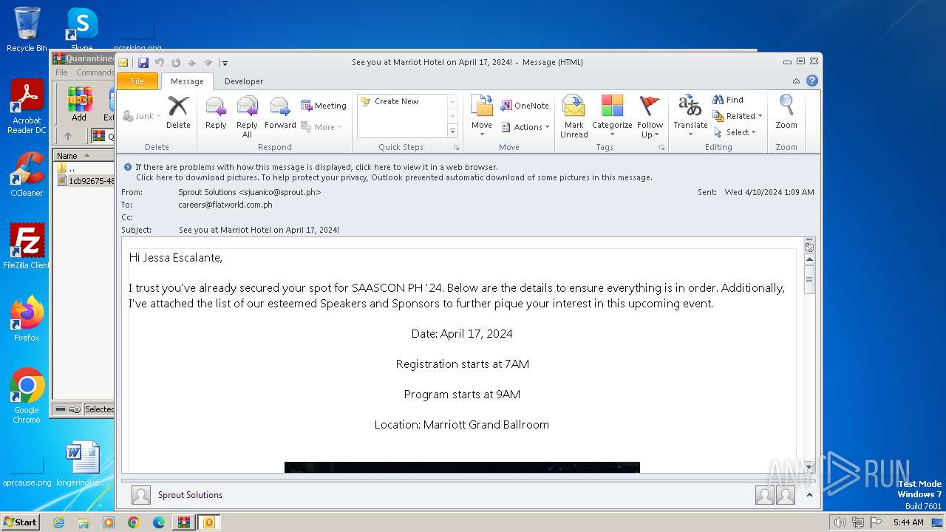
Task: Launch Firefox from the desktop
Action: pos(27,318)
